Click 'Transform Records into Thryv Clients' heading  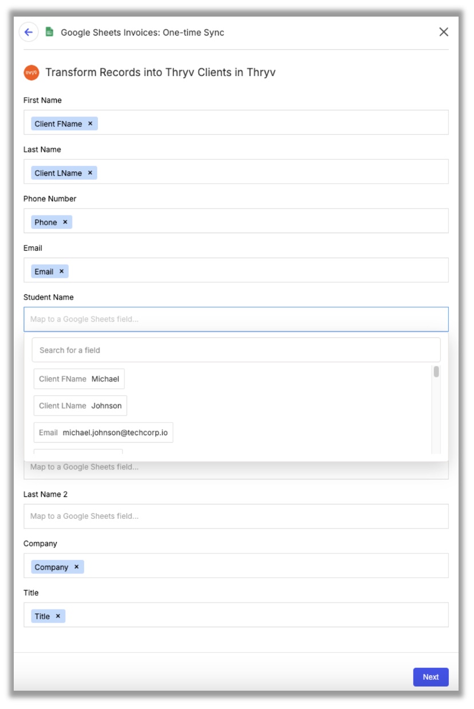(x=161, y=73)
